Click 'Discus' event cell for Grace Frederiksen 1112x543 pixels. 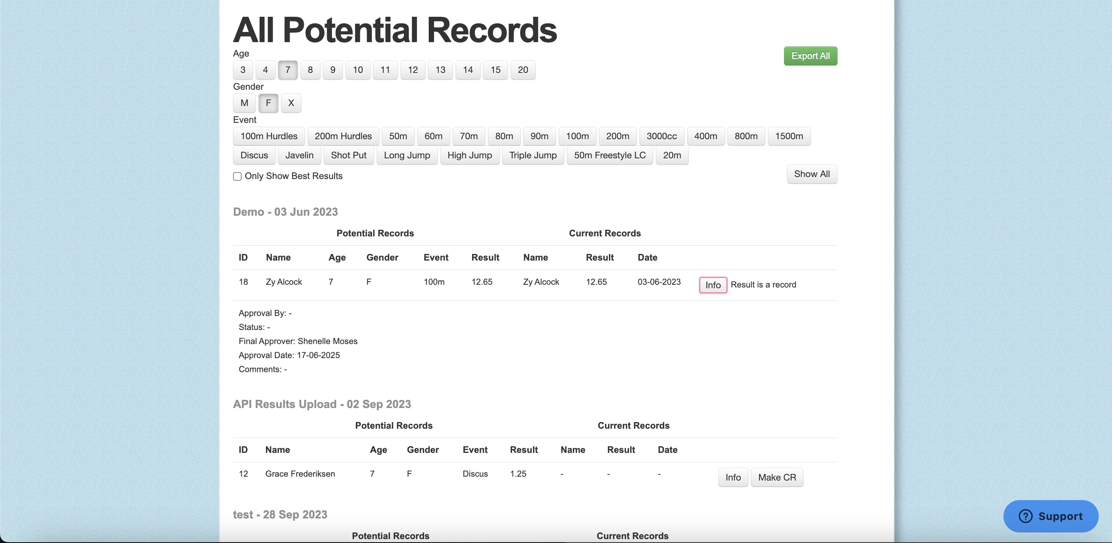pyautogui.click(x=475, y=474)
